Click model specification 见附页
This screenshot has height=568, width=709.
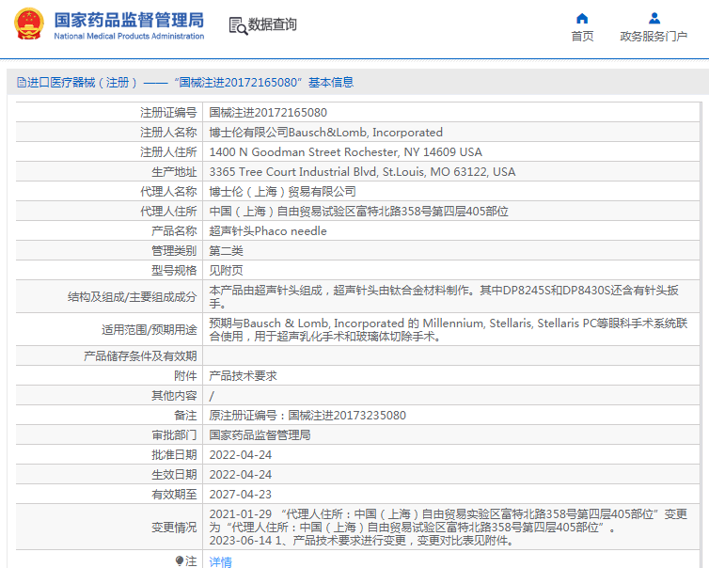click(x=226, y=271)
